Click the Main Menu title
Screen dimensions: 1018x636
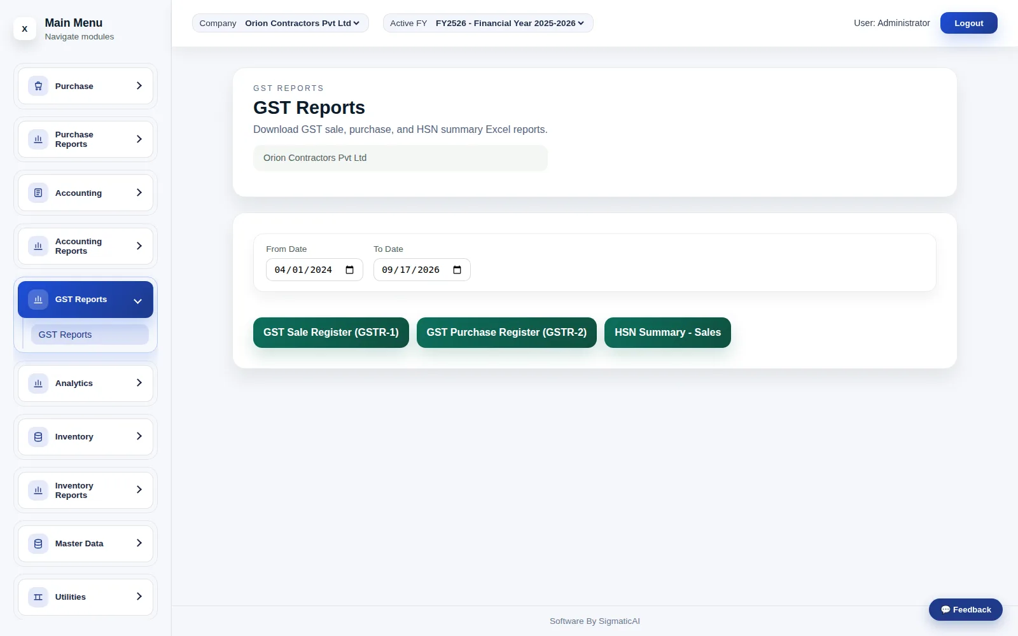[x=73, y=23]
